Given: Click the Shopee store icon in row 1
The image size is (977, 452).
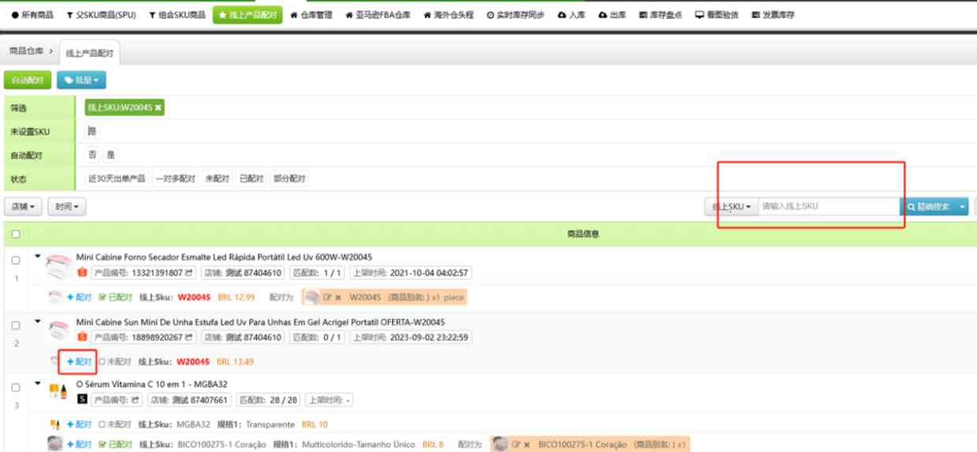Looking at the screenshot, I should pos(82,273).
